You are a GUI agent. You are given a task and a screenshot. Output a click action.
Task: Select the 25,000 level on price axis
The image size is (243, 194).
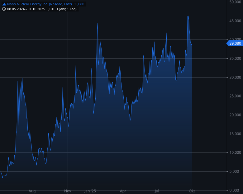tap(235, 96)
